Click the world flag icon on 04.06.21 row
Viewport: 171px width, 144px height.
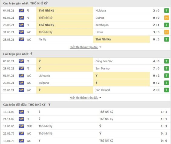(21, 11)
